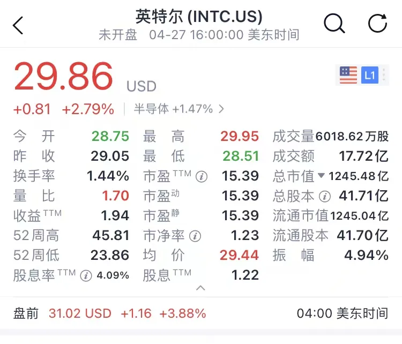
Task: Open the three-dot menu beside L1
Action: pyautogui.click(x=384, y=75)
